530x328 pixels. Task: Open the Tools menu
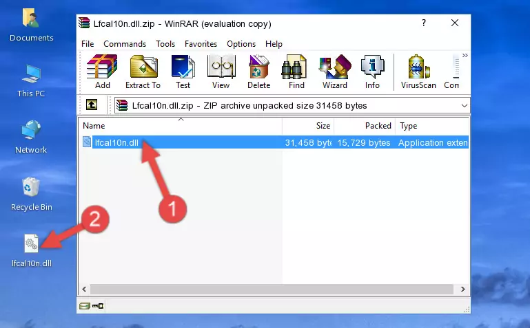coord(165,44)
